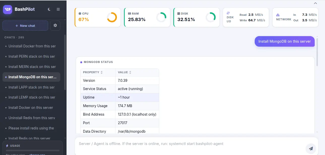Viewport: 325px width, 155px height.
Task: Click the Service Status label
Action: click(x=95, y=89)
